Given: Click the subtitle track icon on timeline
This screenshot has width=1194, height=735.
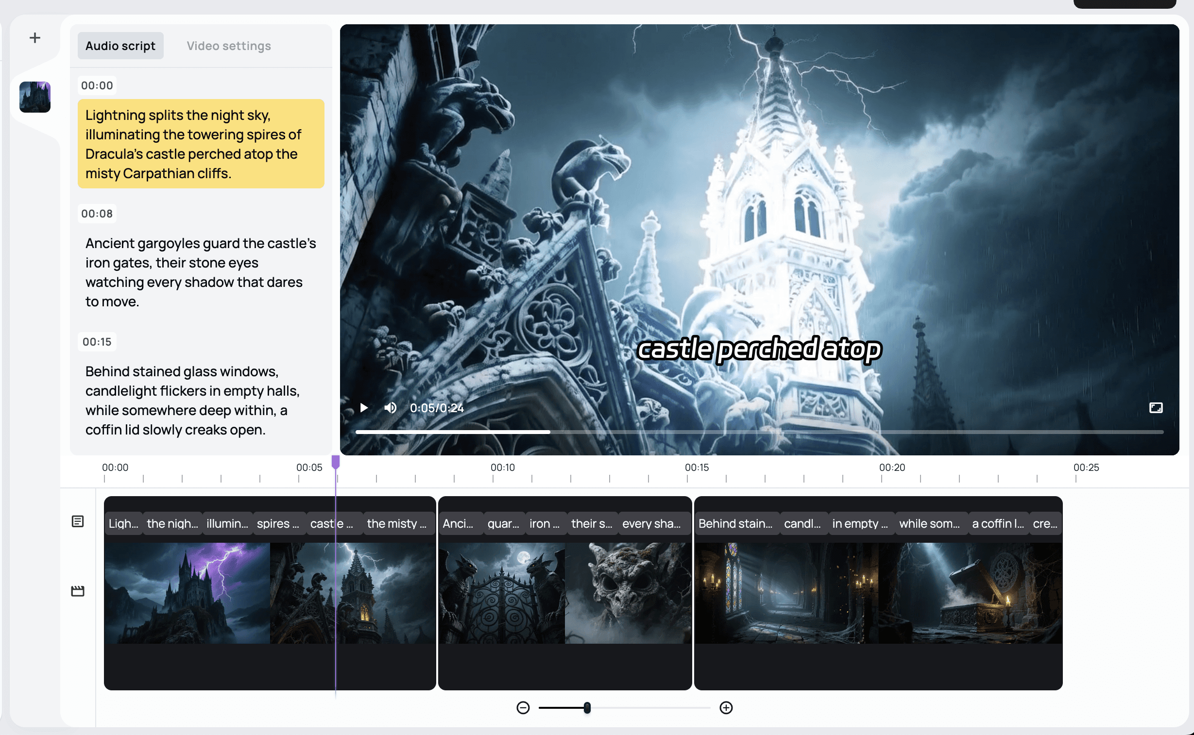Looking at the screenshot, I should [x=78, y=521].
